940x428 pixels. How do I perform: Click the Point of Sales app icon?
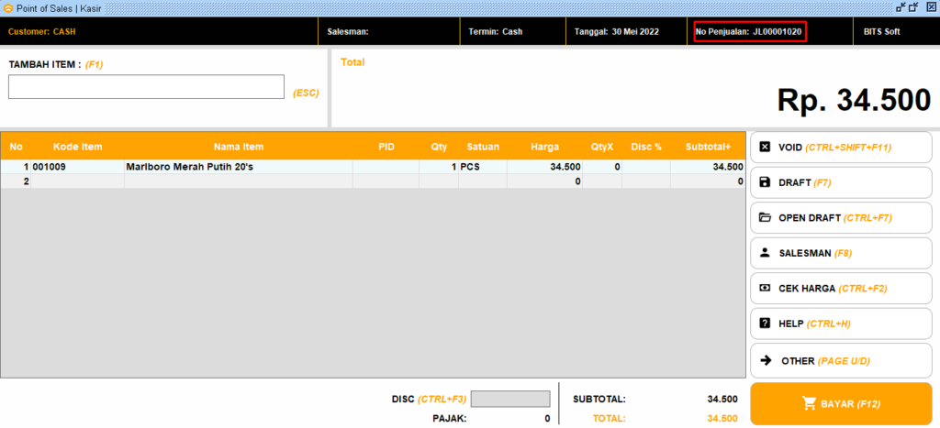point(8,8)
